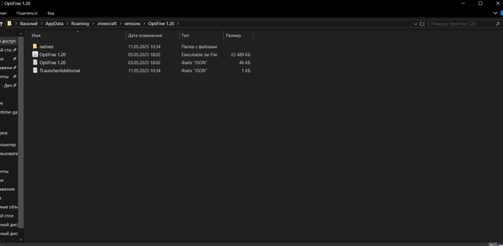Select the 'TLauncherAdditional' file name
The image size is (503, 246).
pos(60,70)
